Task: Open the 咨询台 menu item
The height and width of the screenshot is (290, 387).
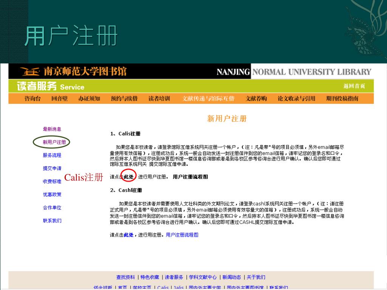Action: 33,99
